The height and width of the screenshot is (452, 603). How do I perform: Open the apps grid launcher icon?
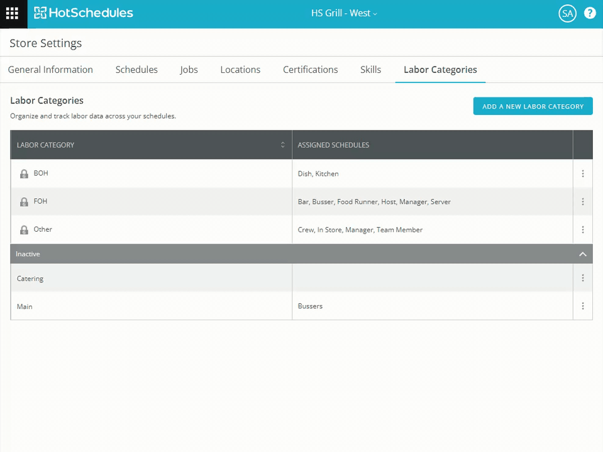pyautogui.click(x=13, y=13)
